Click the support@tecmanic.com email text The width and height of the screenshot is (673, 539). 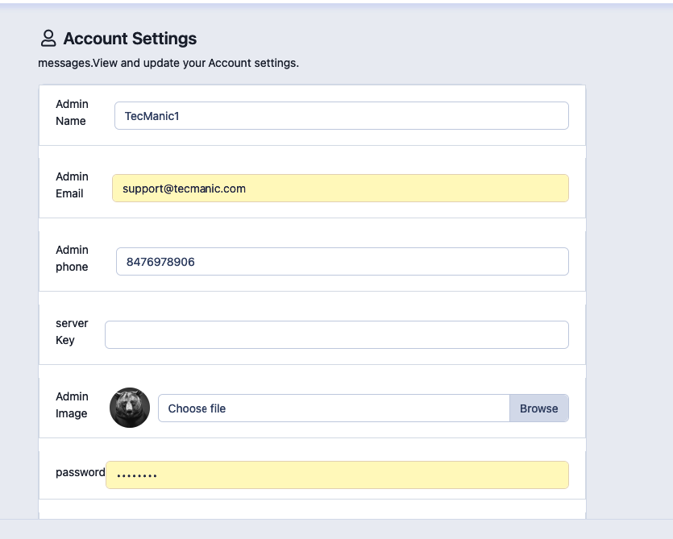coord(184,189)
